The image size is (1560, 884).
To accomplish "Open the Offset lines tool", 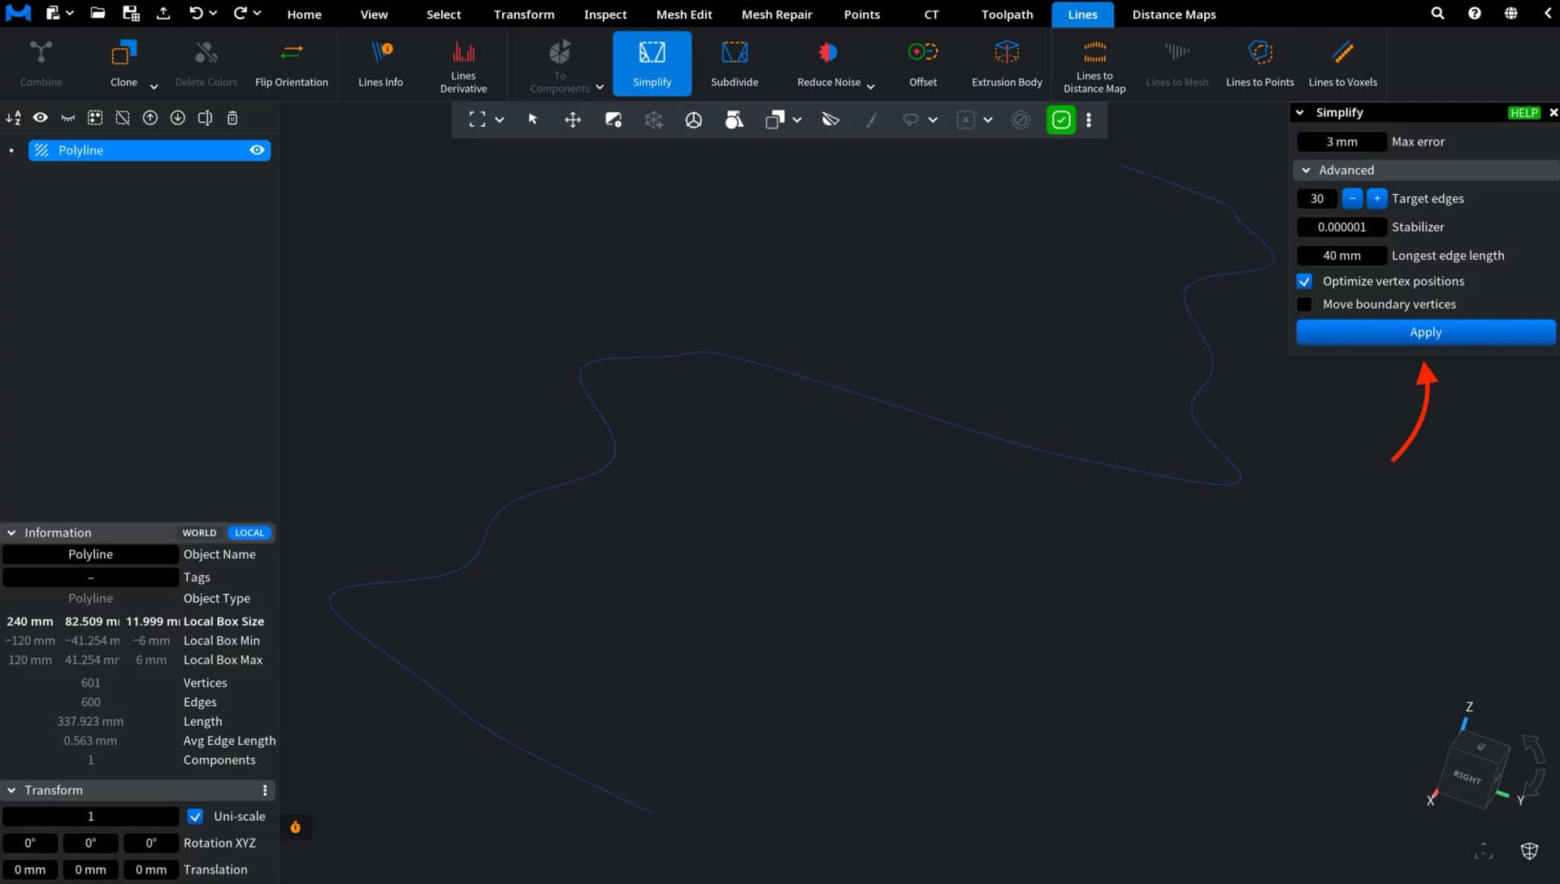I will click(923, 63).
